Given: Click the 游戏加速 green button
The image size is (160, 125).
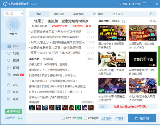Looking at the screenshot, I should (x=13, y=111).
